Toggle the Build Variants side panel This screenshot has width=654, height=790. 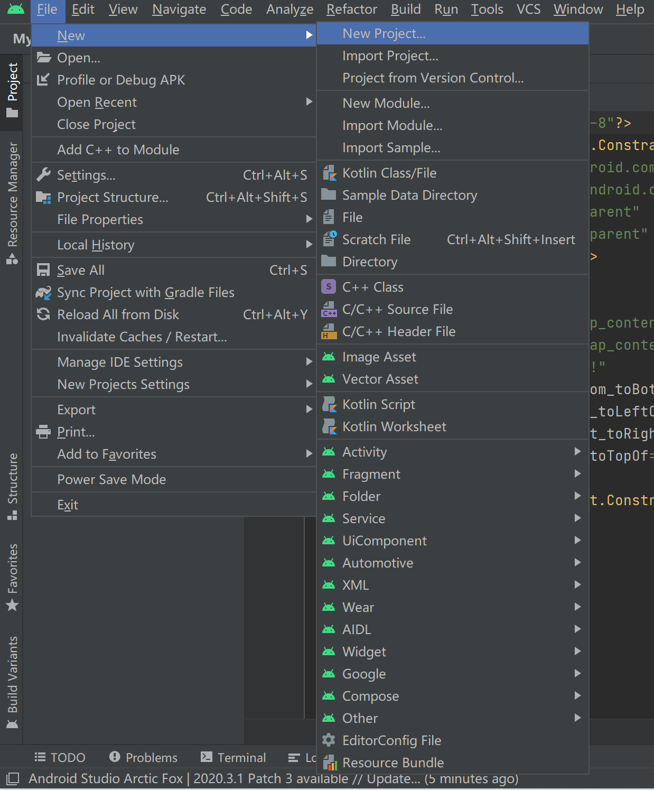[x=12, y=682]
